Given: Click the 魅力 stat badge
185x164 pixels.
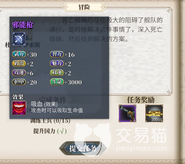Looking at the screenshot, I should coord(57,64).
